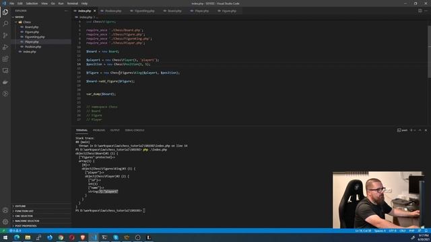Open the notifications bell in status bar

[x=426, y=231]
